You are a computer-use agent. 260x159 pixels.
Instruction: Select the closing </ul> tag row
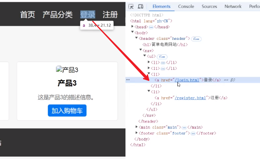pyautogui.click(x=152, y=109)
